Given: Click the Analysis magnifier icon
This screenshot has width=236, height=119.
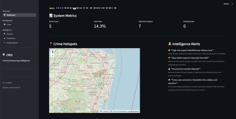Looking at the screenshot, I should [5, 34].
